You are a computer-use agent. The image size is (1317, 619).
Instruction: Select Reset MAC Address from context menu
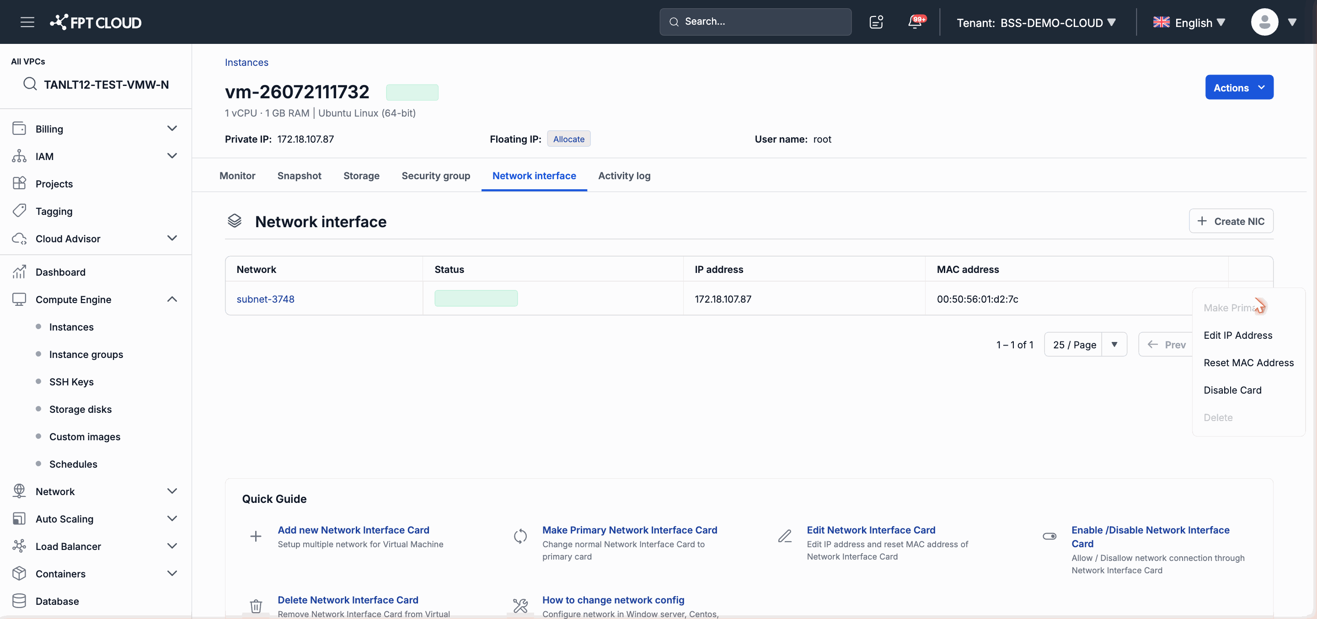1248,363
